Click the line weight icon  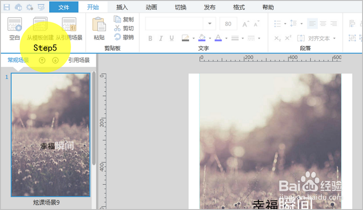(235, 38)
